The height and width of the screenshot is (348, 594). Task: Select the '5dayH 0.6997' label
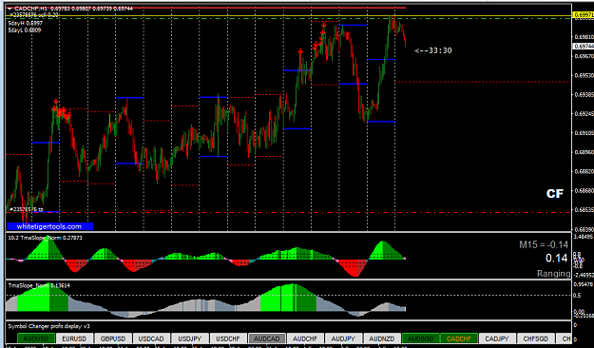(x=26, y=23)
